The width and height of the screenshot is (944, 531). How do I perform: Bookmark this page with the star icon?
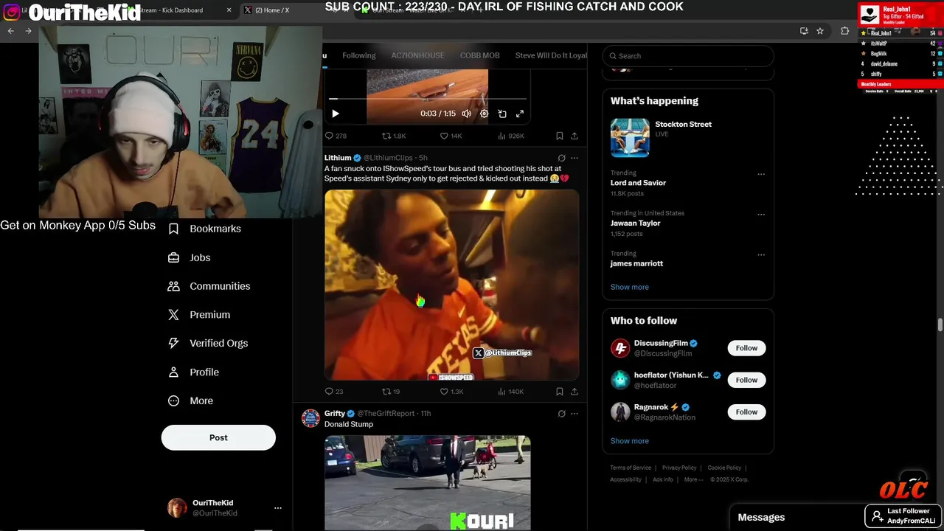click(x=820, y=31)
